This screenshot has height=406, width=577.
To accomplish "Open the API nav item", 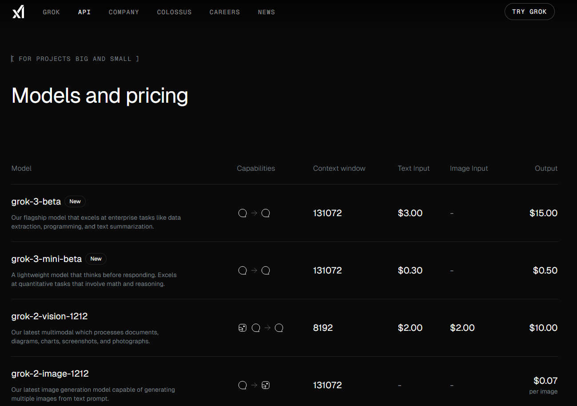I will [x=84, y=12].
